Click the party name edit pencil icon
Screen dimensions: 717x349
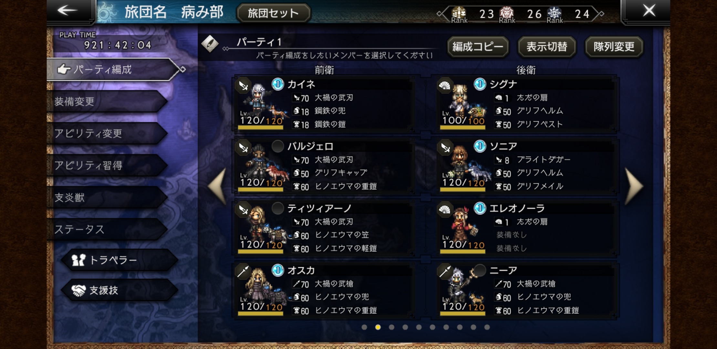[210, 44]
